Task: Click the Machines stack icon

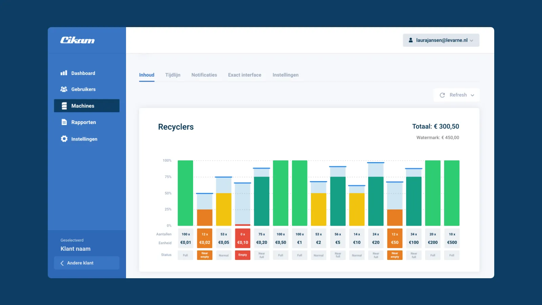Action: pyautogui.click(x=64, y=106)
